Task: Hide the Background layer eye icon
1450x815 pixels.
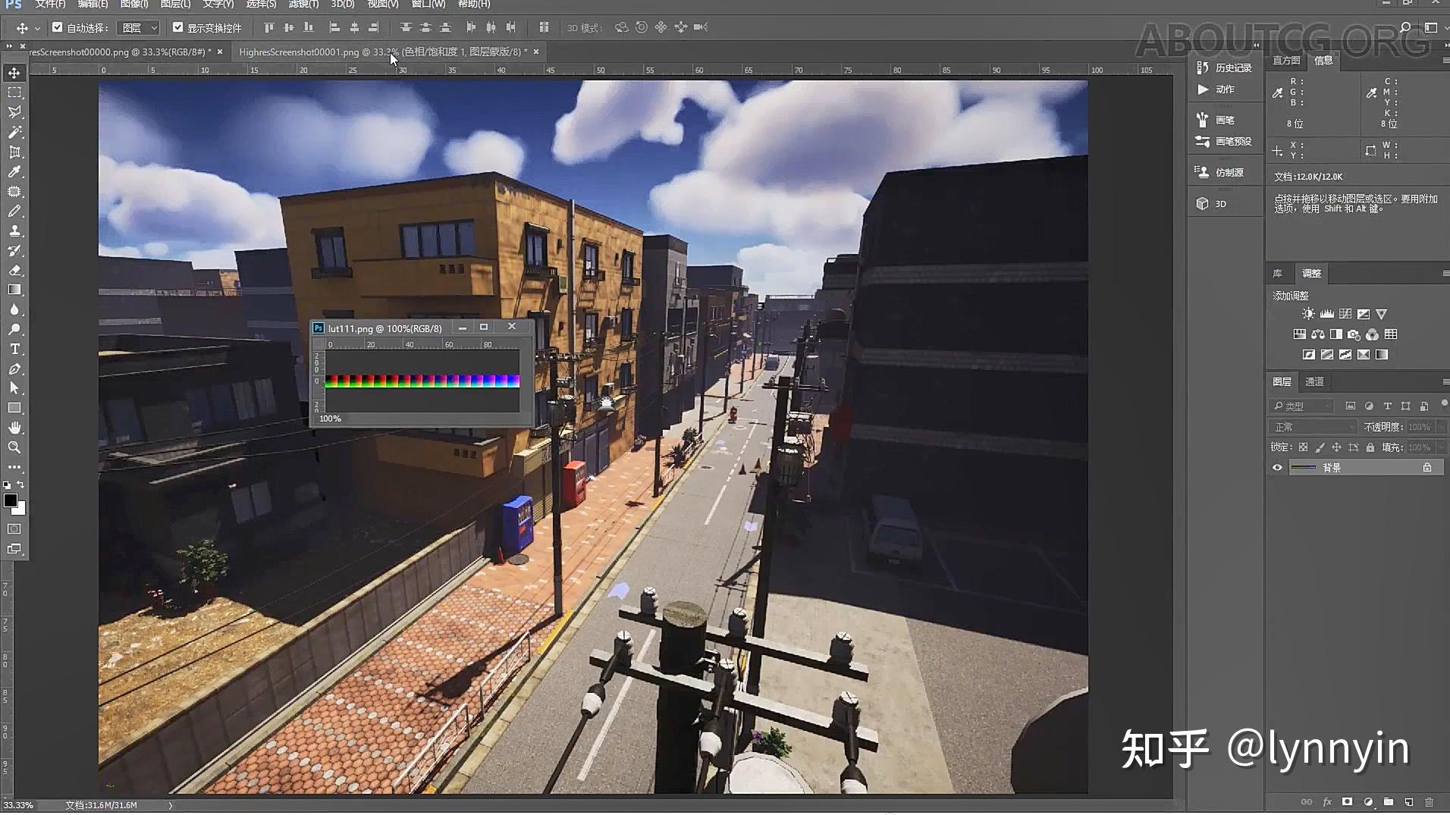Action: 1277,468
